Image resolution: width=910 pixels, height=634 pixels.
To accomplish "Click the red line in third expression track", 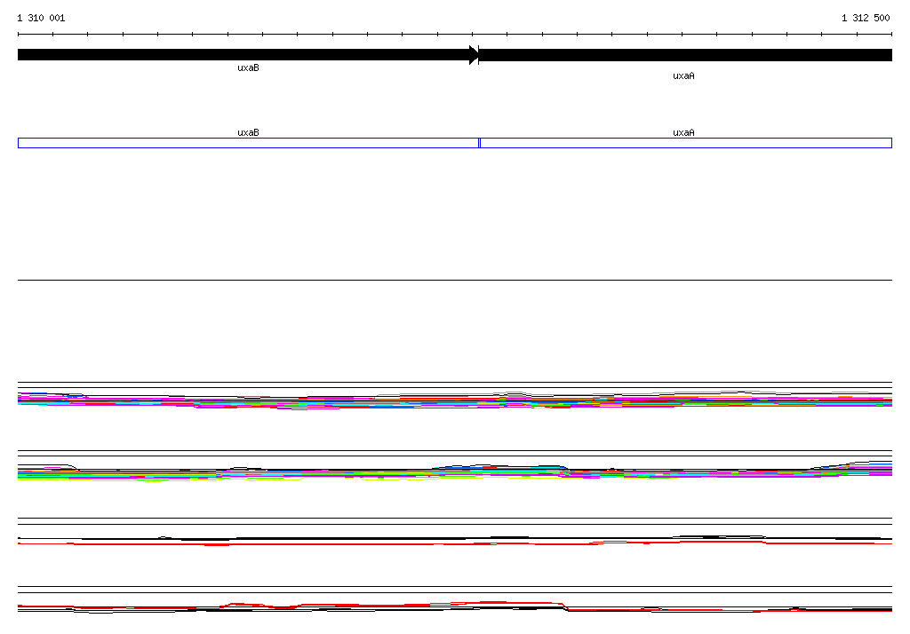I will coord(455,543).
